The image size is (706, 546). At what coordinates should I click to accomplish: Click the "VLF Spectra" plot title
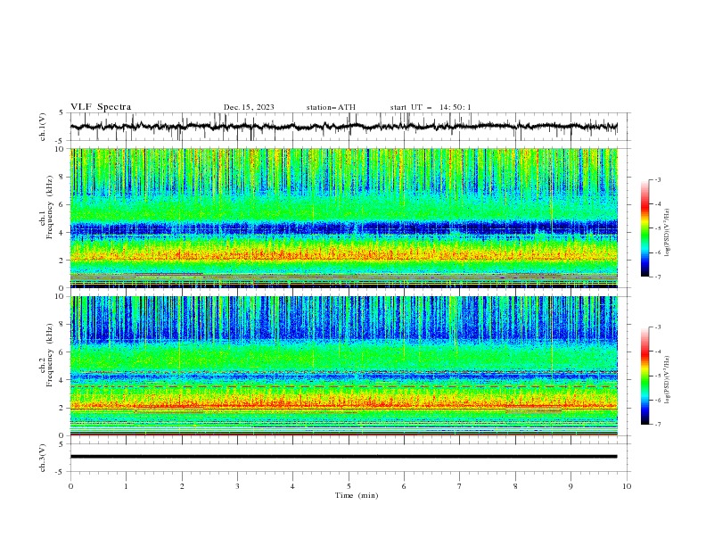(x=101, y=107)
